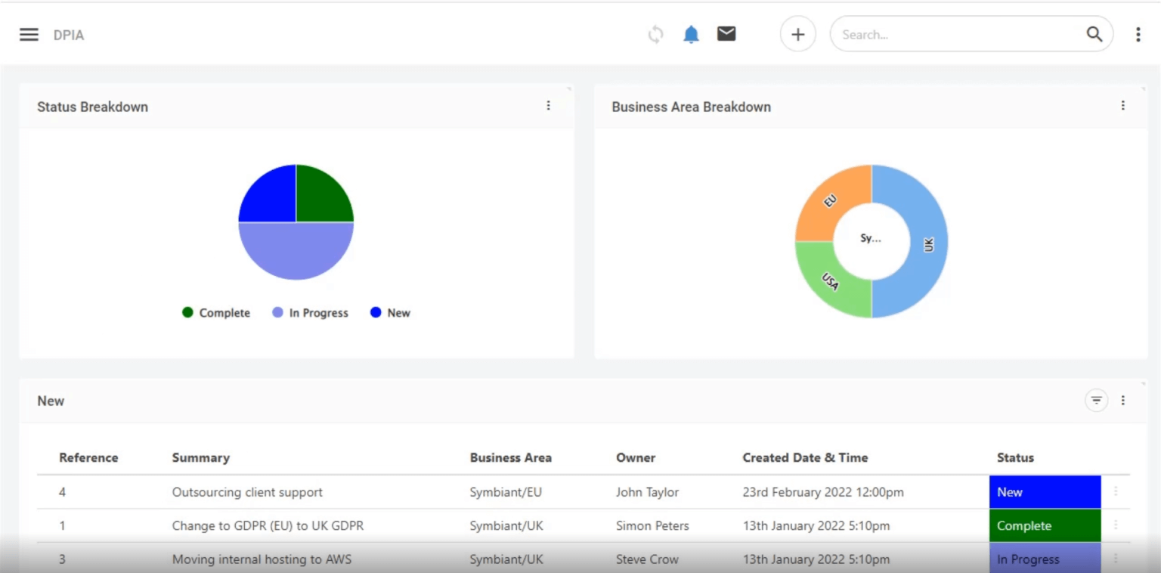
Task: Toggle the Complete legend item
Action: click(x=216, y=313)
